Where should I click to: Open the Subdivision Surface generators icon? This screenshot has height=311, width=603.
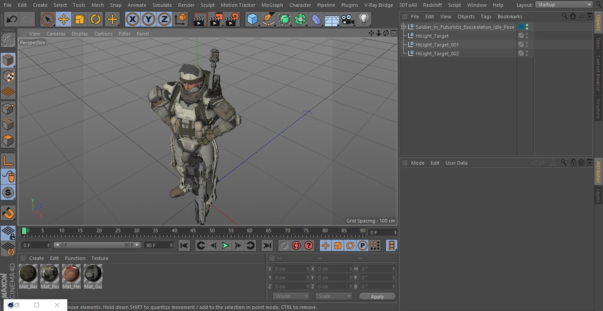(285, 19)
